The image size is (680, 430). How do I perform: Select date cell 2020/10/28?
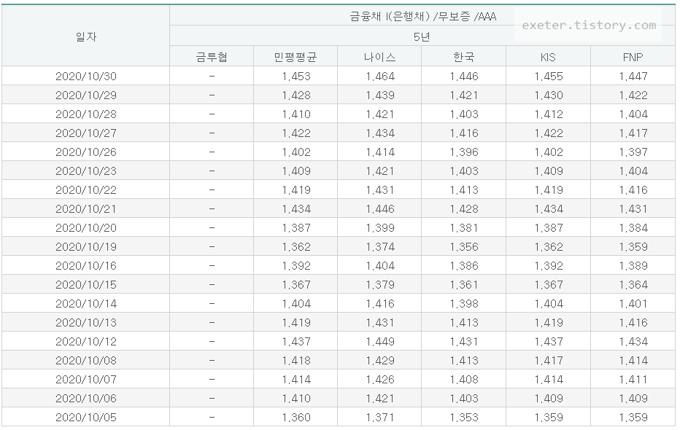[x=86, y=114]
